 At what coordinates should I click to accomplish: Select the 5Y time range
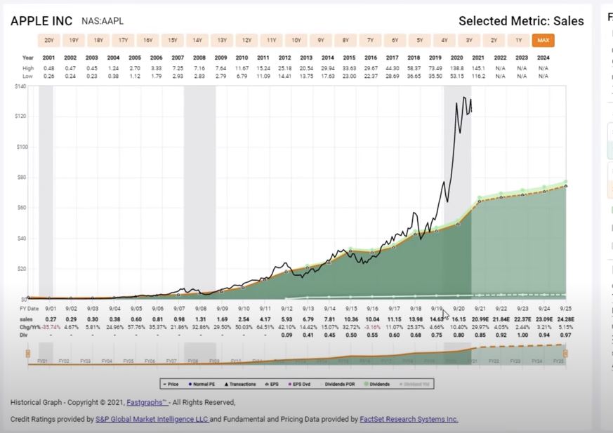[x=420, y=40]
